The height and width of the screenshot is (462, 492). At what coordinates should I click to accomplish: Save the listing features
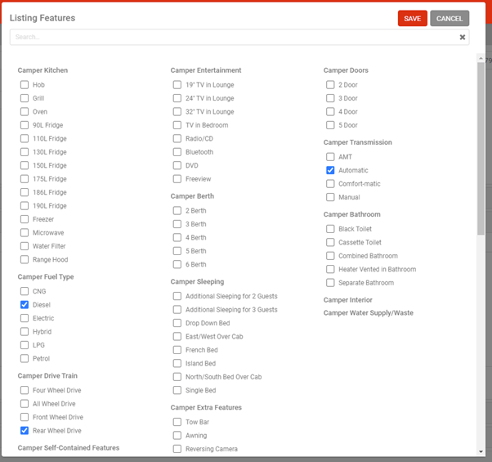pos(412,19)
